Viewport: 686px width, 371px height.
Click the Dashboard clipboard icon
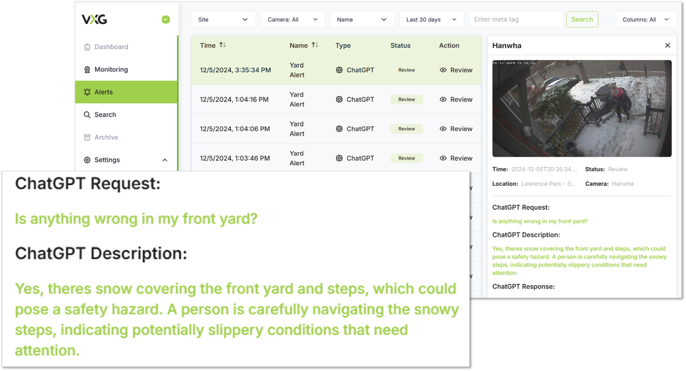pos(87,47)
